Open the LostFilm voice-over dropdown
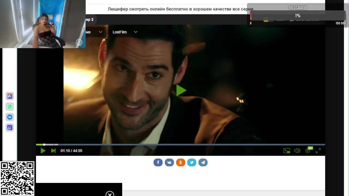This screenshot has height=196, width=349. click(125, 32)
